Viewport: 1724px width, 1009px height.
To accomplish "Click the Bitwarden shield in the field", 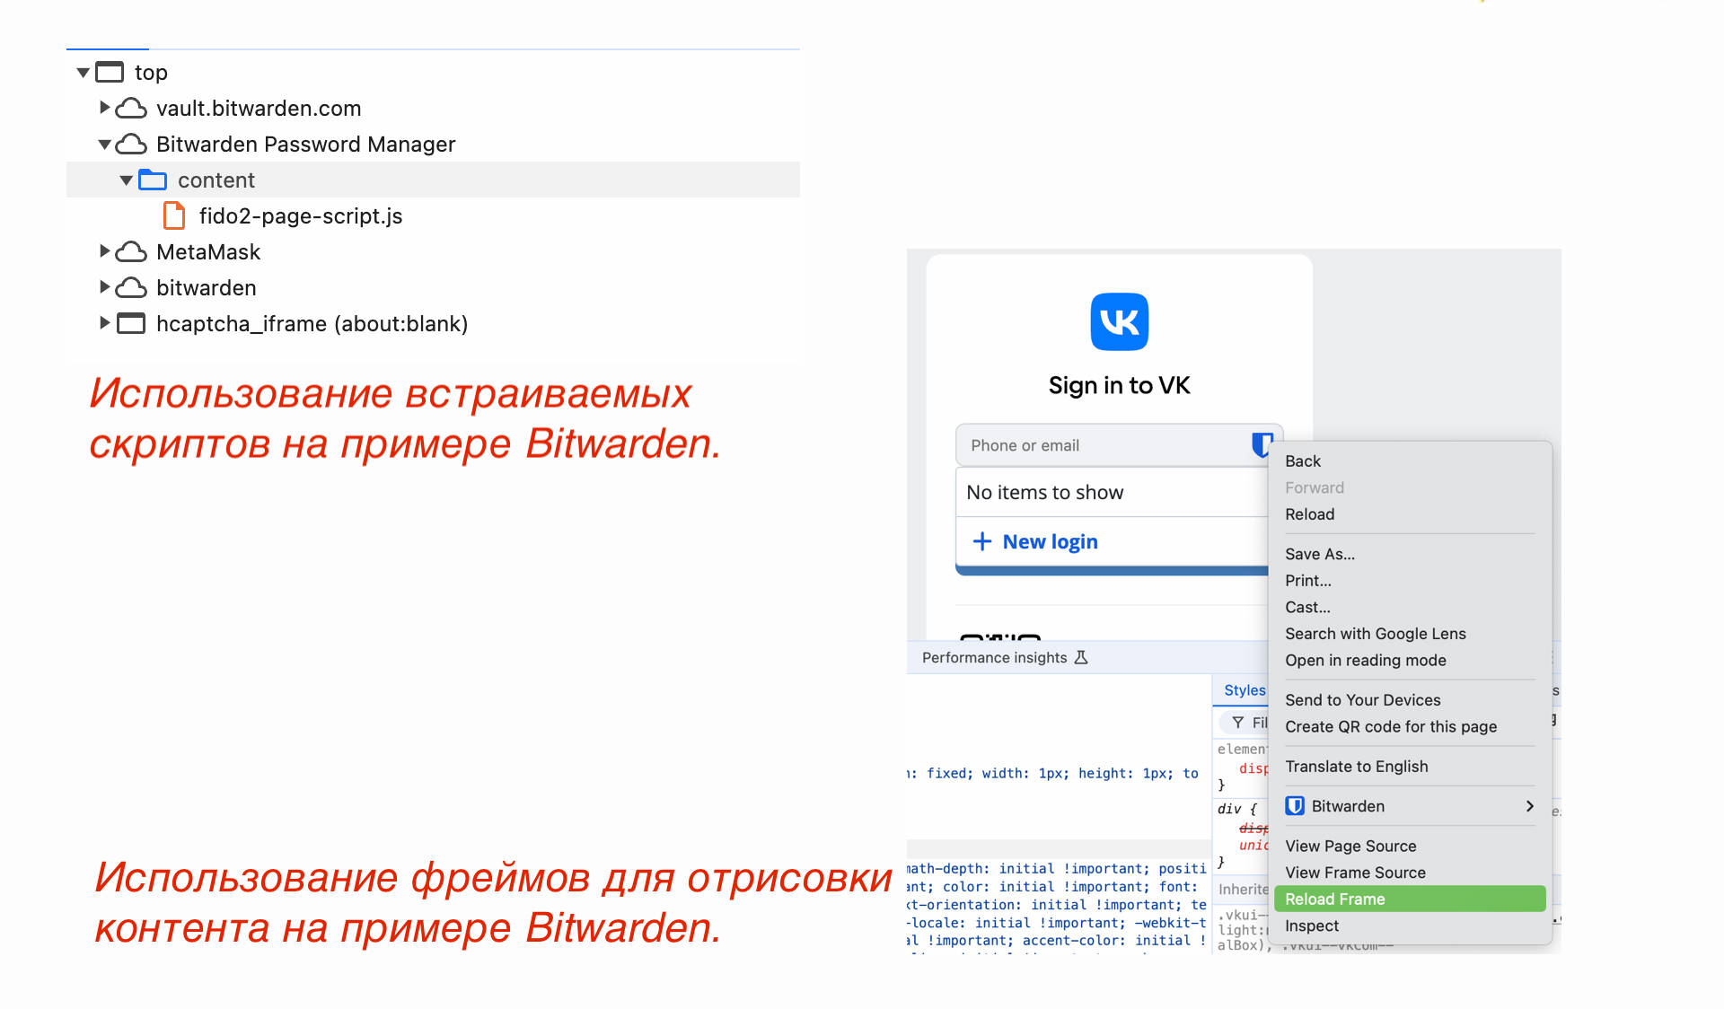I will pyautogui.click(x=1262, y=444).
